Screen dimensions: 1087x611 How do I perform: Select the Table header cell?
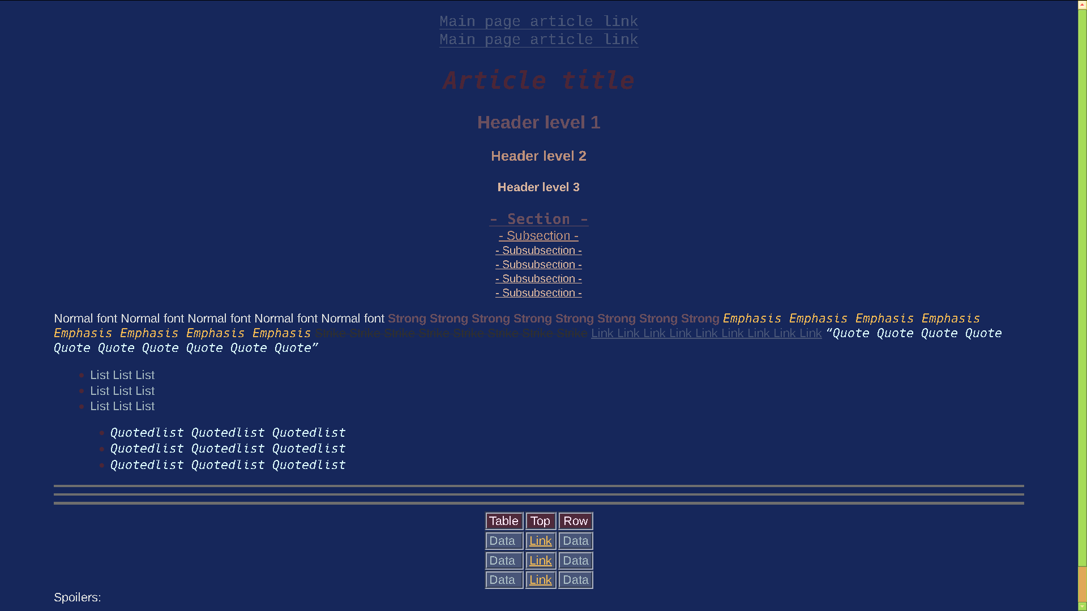503,520
